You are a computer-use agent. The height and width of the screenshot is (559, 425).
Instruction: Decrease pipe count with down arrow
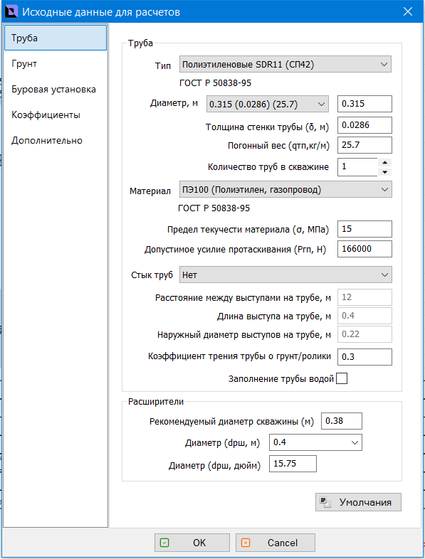tap(384, 172)
